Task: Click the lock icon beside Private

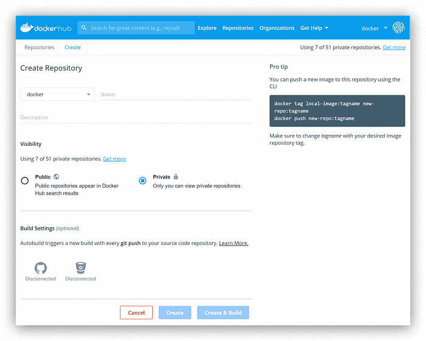Action: pyautogui.click(x=176, y=177)
